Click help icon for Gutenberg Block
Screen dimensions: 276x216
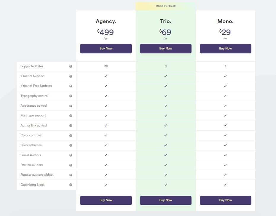(71, 185)
